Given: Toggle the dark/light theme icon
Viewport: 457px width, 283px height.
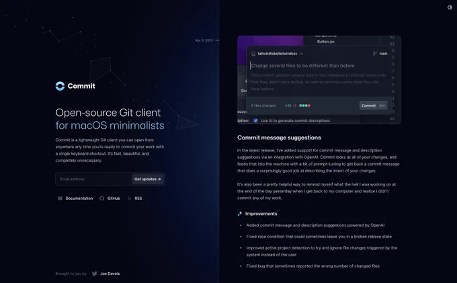Looking at the screenshot, I should (x=450, y=7).
